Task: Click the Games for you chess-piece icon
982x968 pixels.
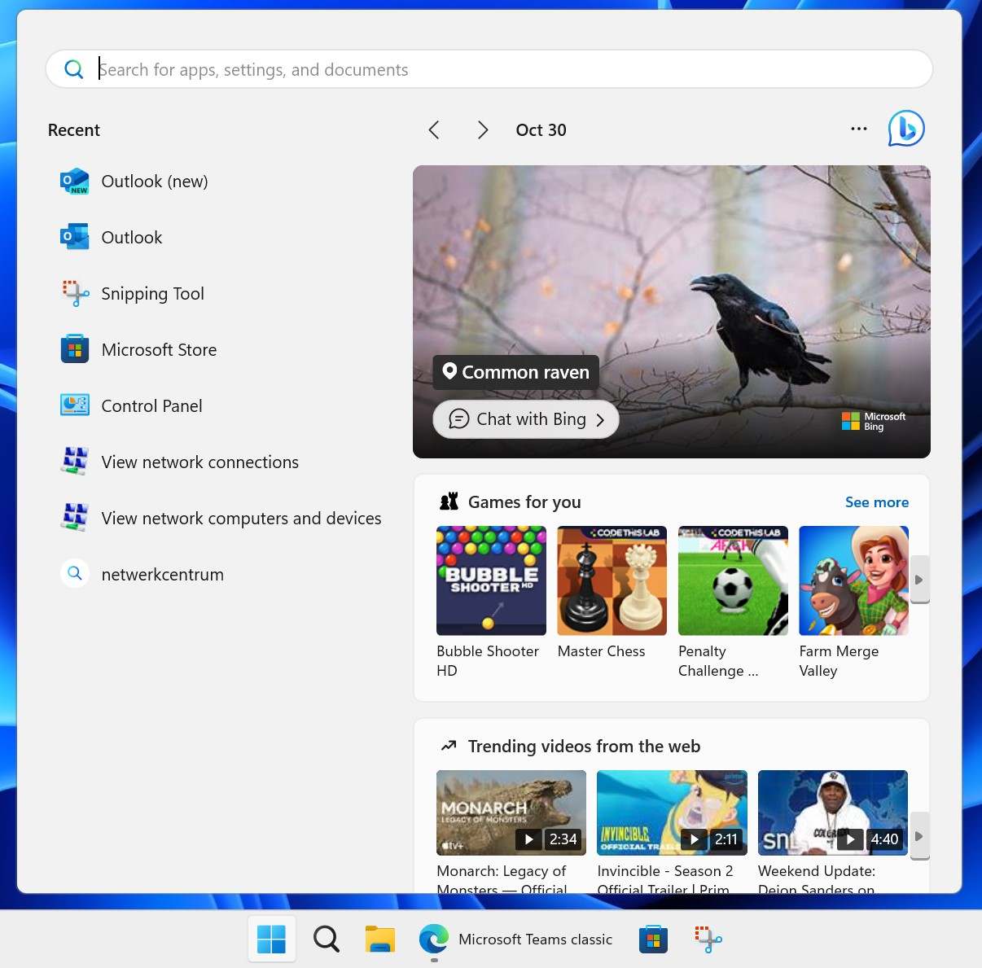Action: click(449, 502)
